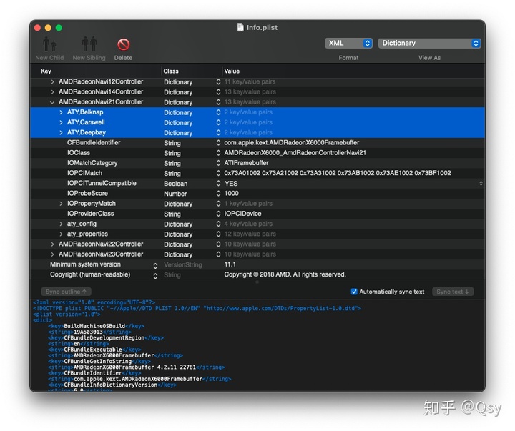This screenshot has width=515, height=431.
Task: Expand the aty_properties dictionary
Action: point(61,234)
